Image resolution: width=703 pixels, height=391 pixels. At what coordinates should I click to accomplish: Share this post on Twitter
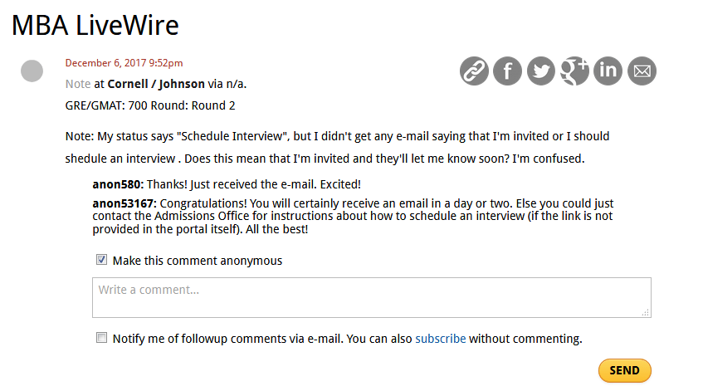541,71
